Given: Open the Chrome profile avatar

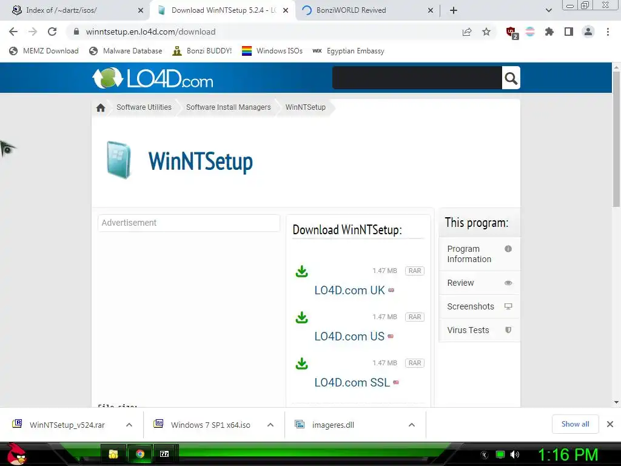Looking at the screenshot, I should click(x=588, y=32).
